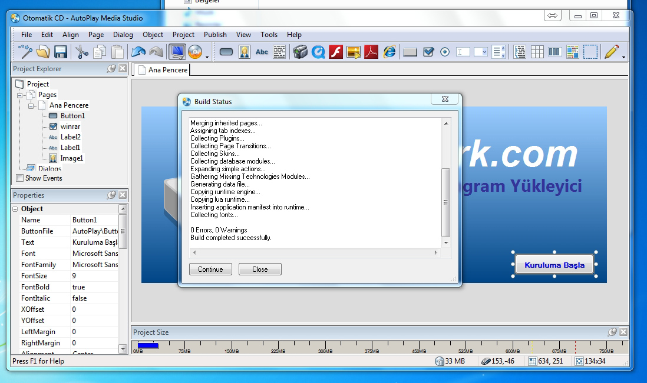Insert a ComboBox object from toolbar
Image resolution: width=647 pixels, height=383 pixels.
coord(481,52)
